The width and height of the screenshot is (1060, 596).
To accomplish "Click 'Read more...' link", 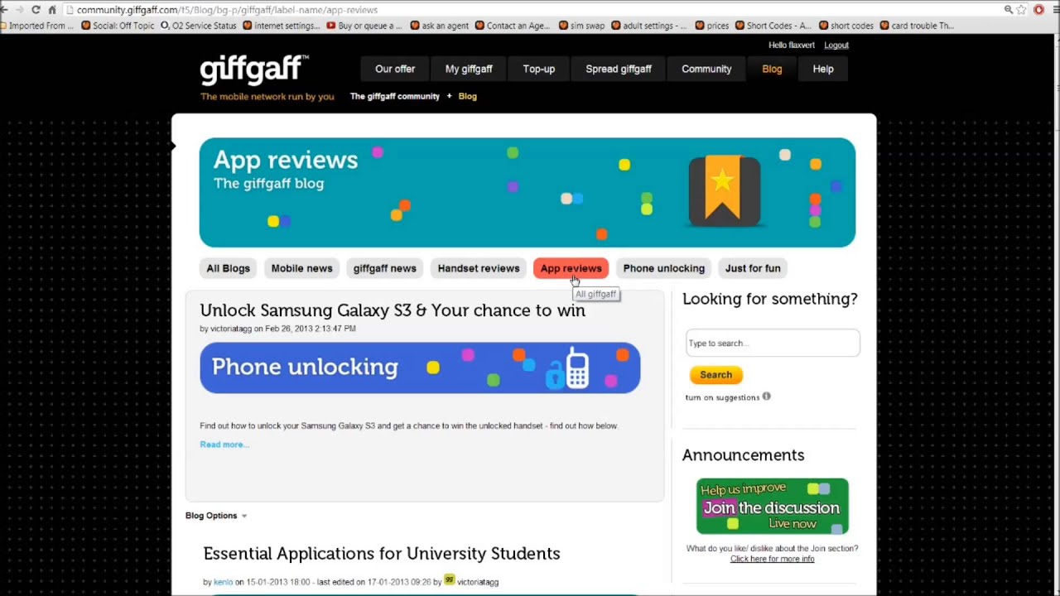I will [x=224, y=445].
